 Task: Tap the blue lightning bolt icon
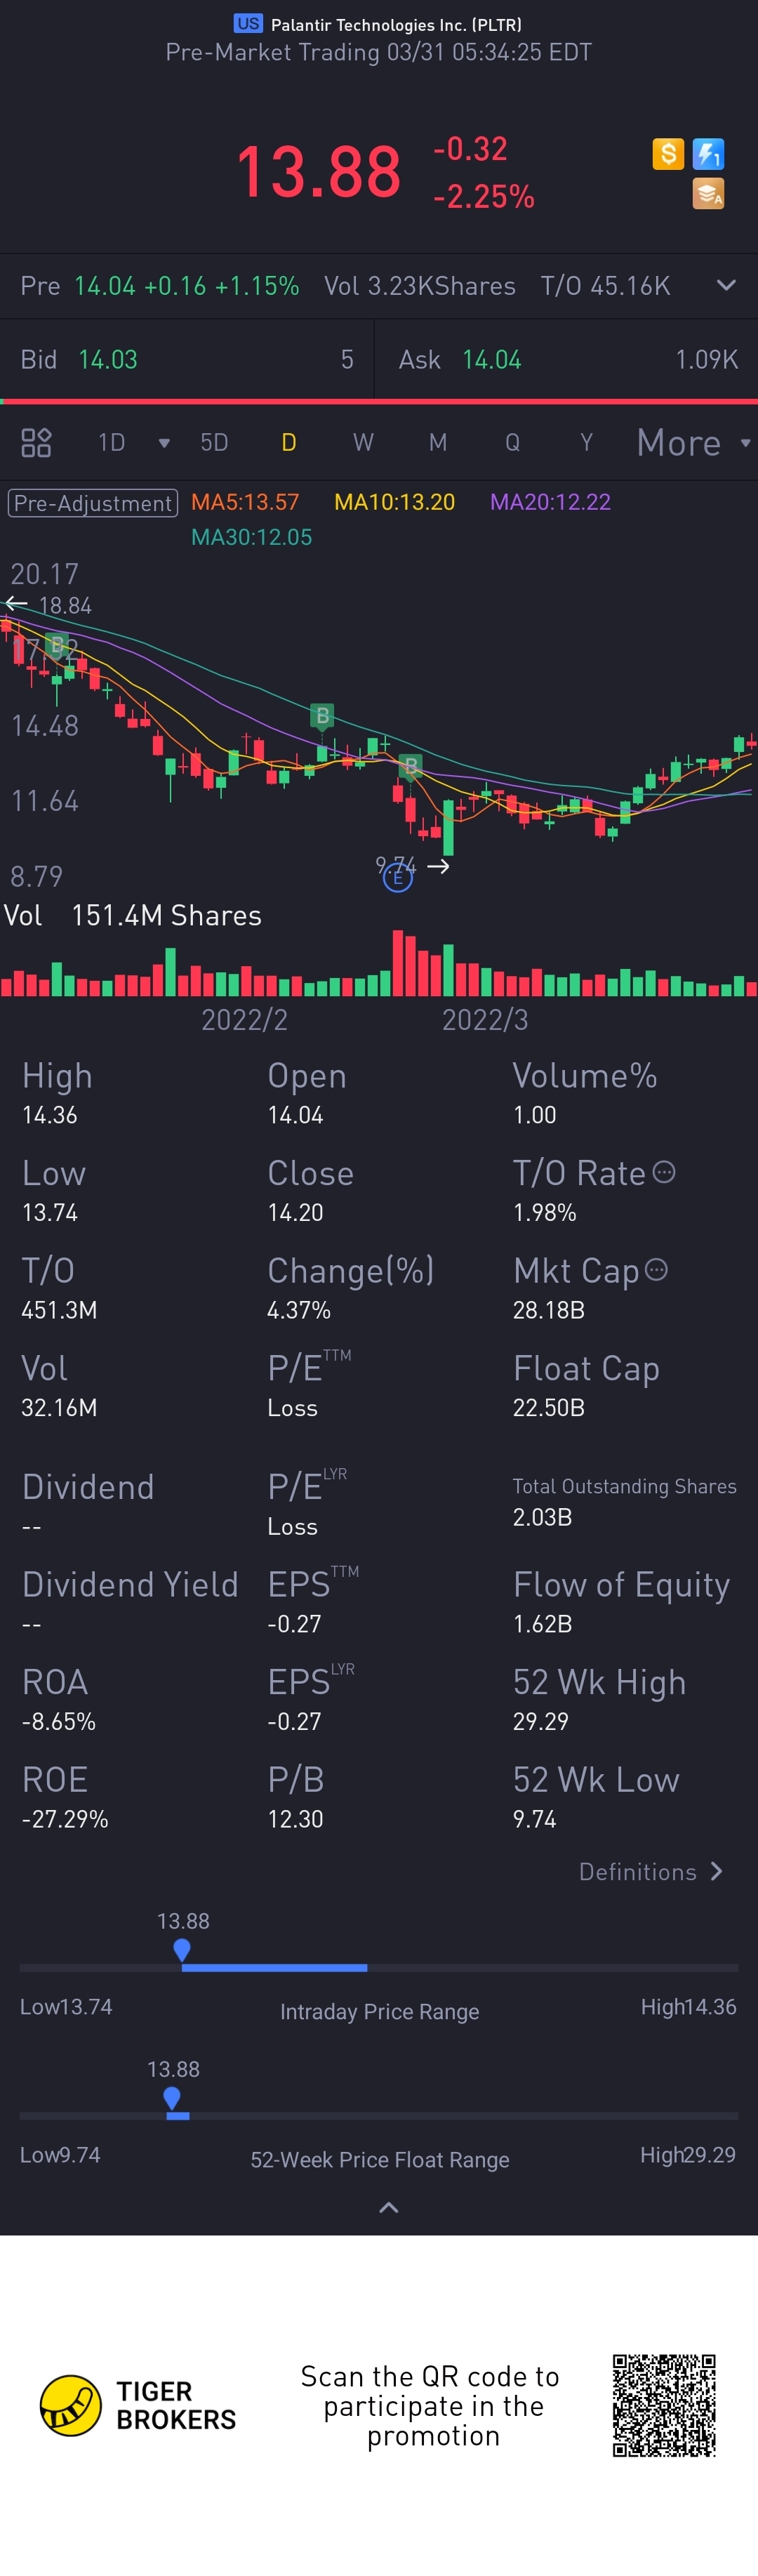708,154
